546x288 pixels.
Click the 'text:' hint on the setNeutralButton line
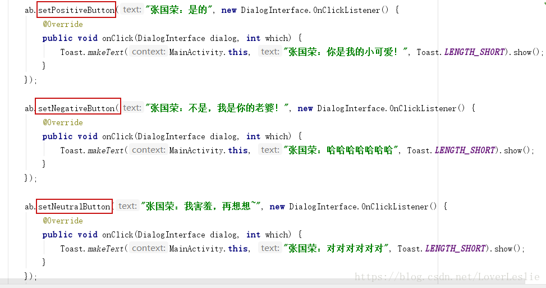point(127,206)
